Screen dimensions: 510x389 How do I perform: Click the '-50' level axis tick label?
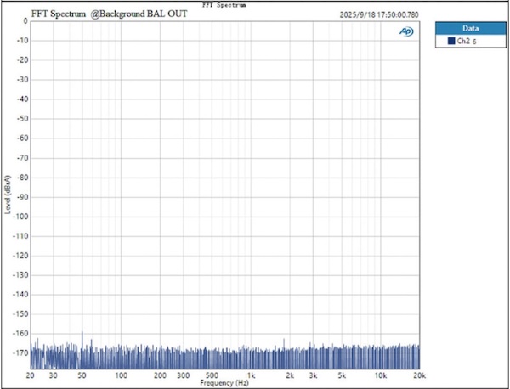(22, 119)
